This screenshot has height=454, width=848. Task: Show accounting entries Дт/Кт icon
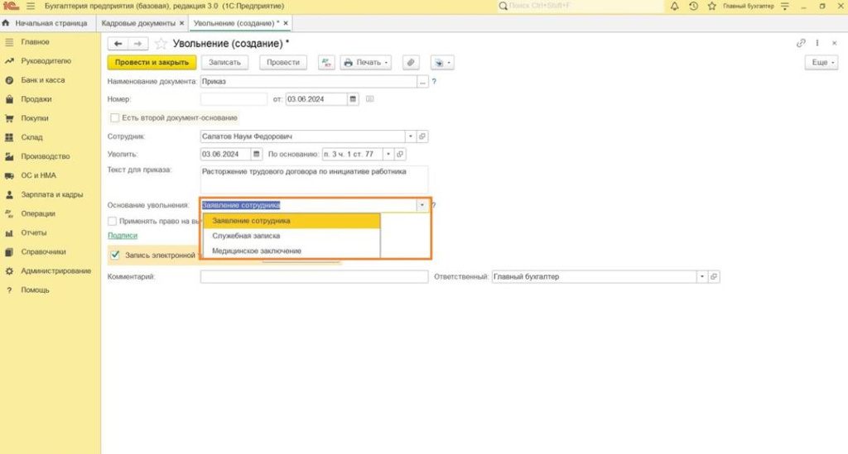point(325,63)
